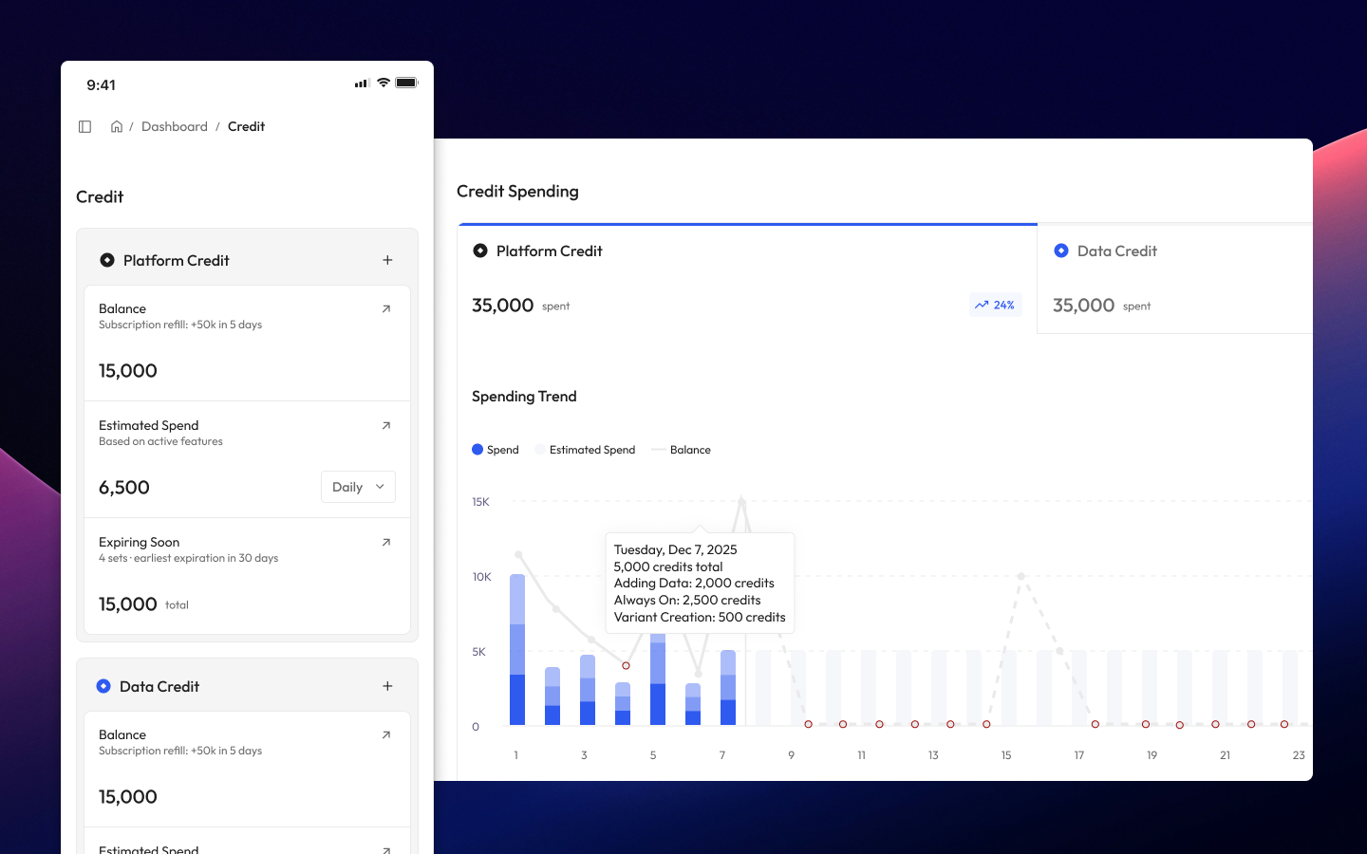Toggle the Spend legend series
The image size is (1367, 854).
coord(496,450)
